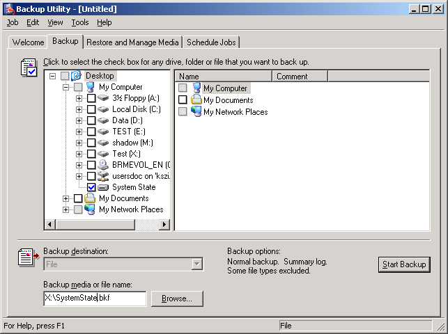448x334 pixels.
Task: Click the TEST (E:) drive icon
Action: 103,132
